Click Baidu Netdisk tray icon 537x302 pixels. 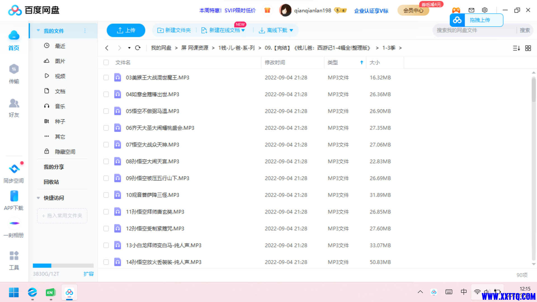(x=434, y=292)
